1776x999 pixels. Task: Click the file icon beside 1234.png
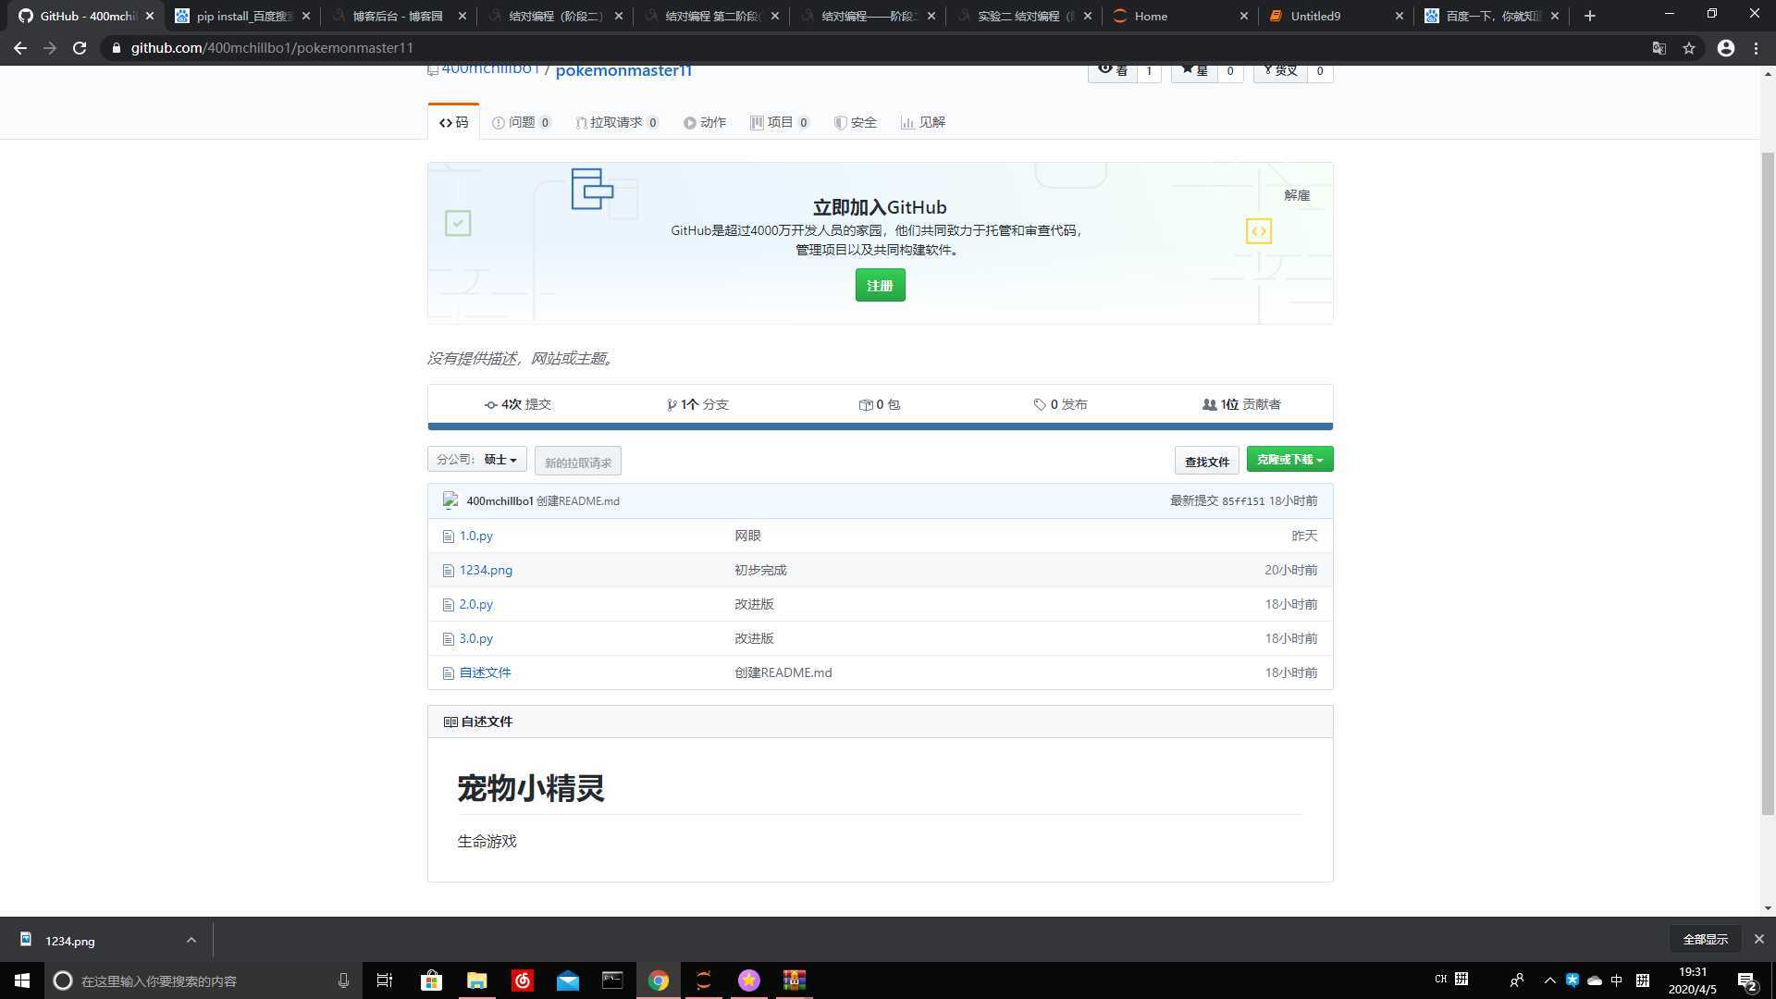(449, 571)
